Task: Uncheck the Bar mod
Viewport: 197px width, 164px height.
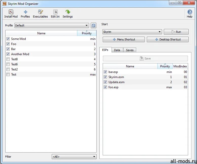Action: pos(8,49)
